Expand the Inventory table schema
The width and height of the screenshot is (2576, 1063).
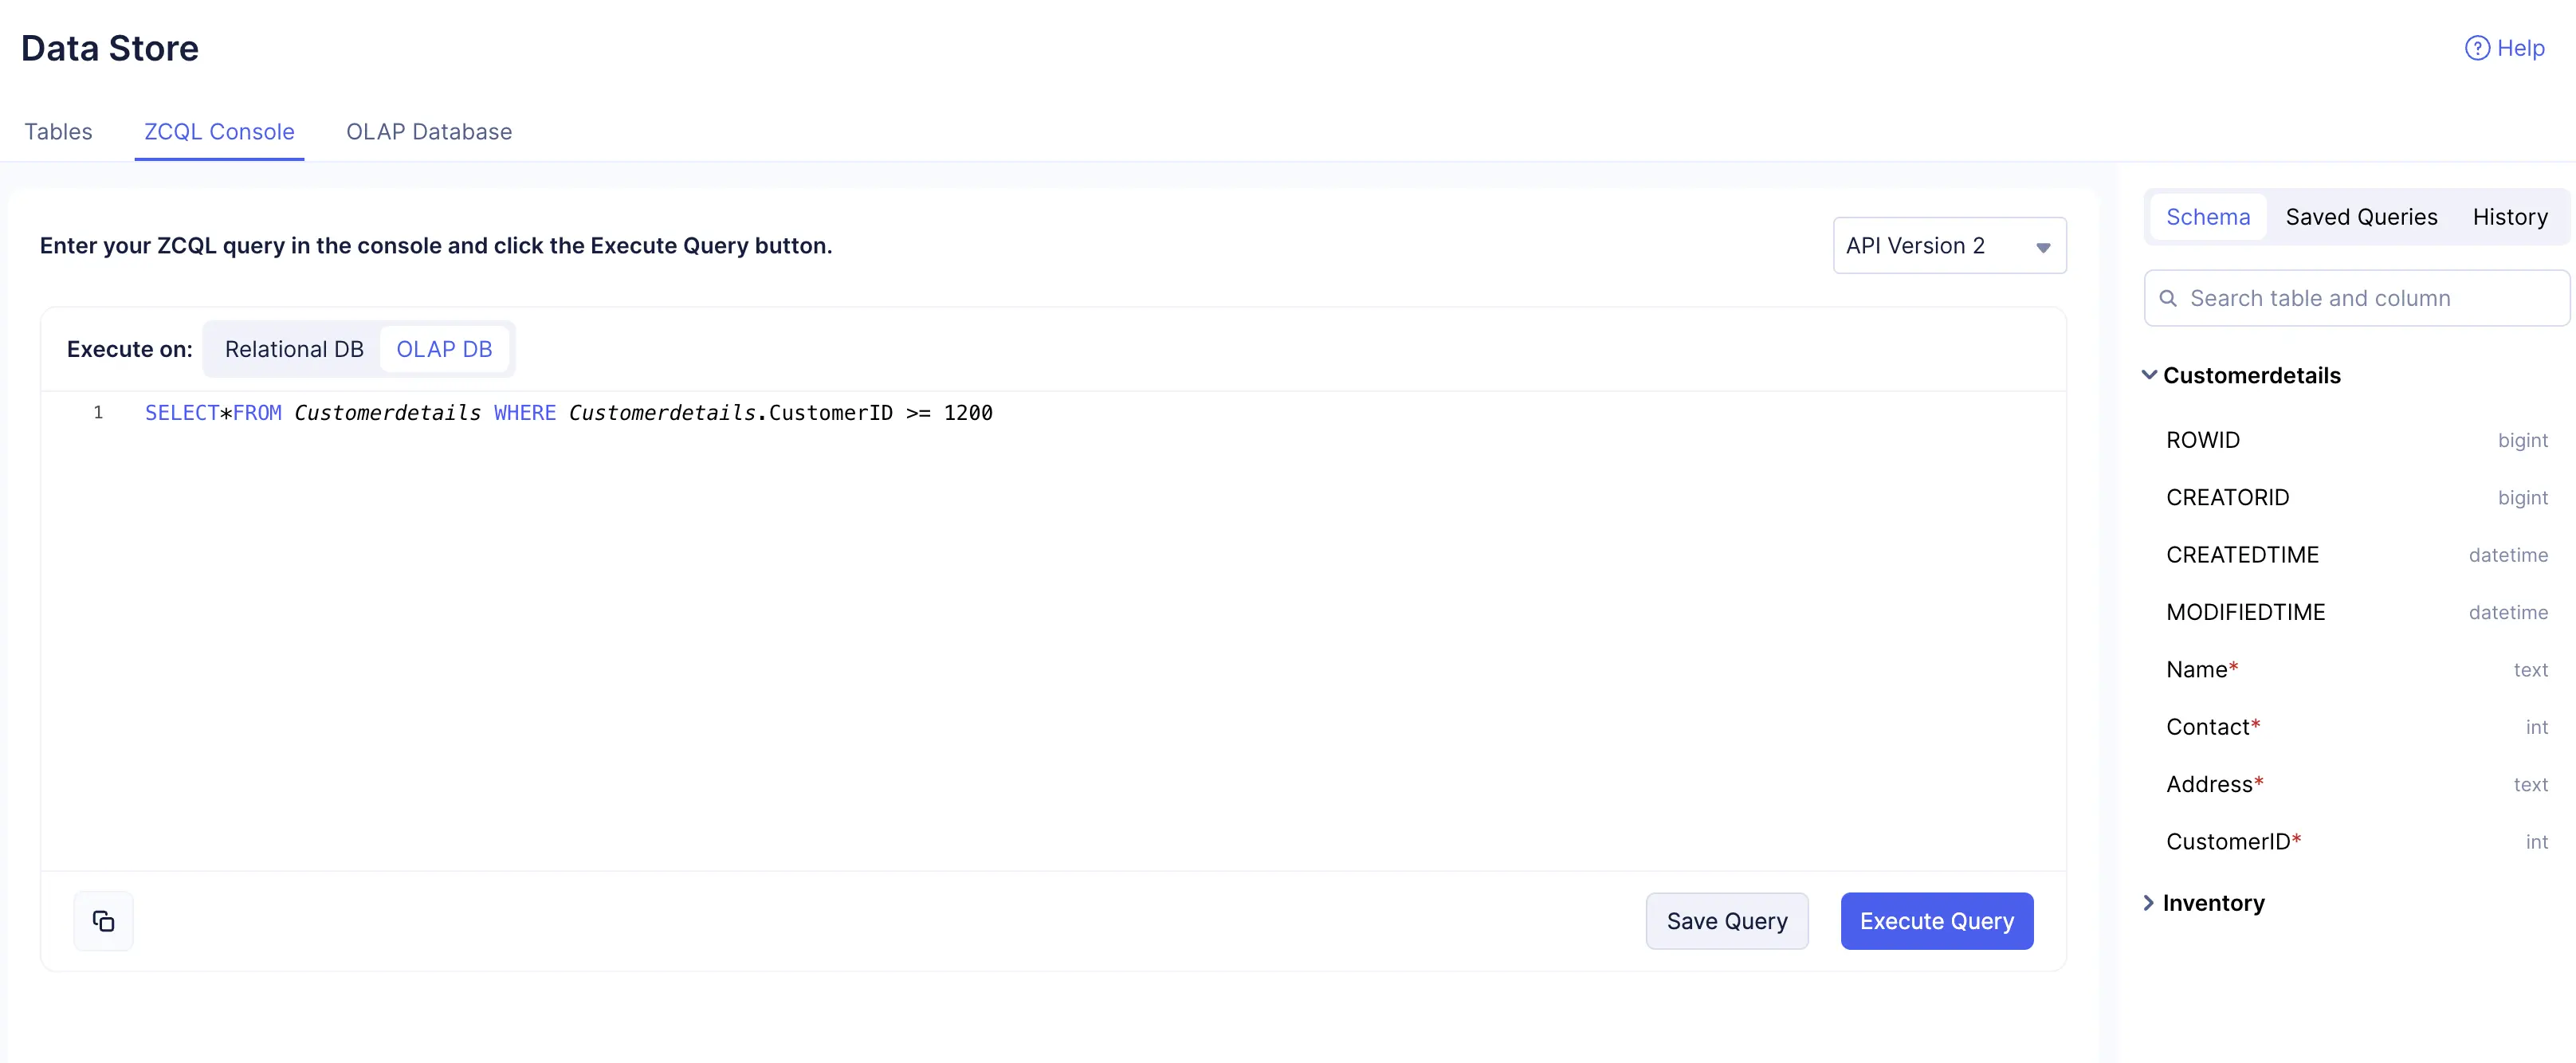click(2149, 903)
